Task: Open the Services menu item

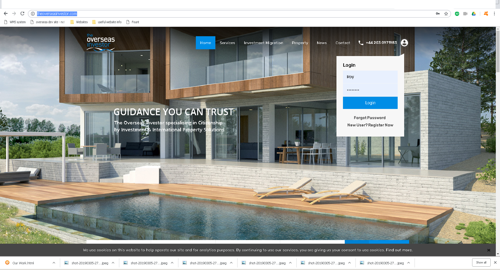Action: (227, 43)
